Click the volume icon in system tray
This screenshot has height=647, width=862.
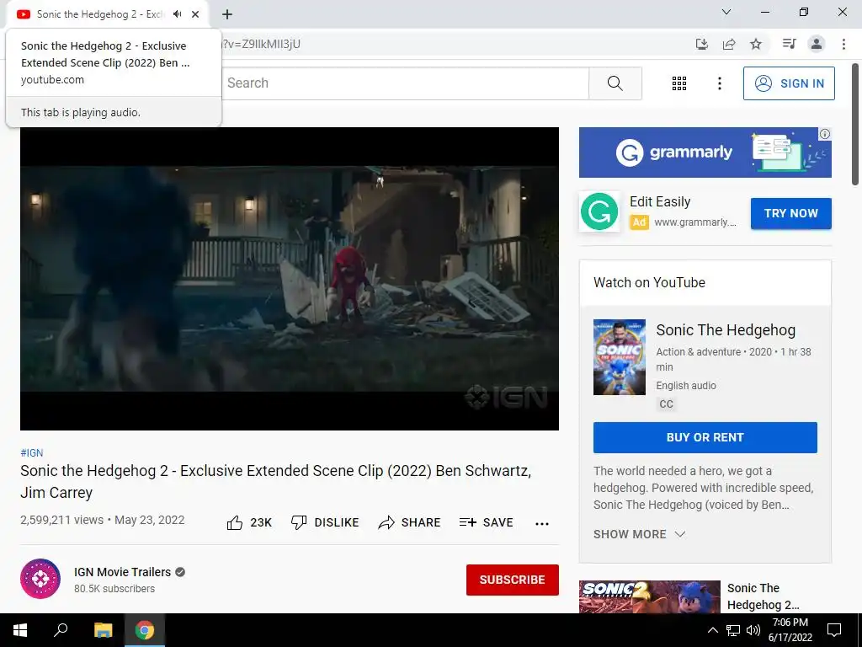753,630
